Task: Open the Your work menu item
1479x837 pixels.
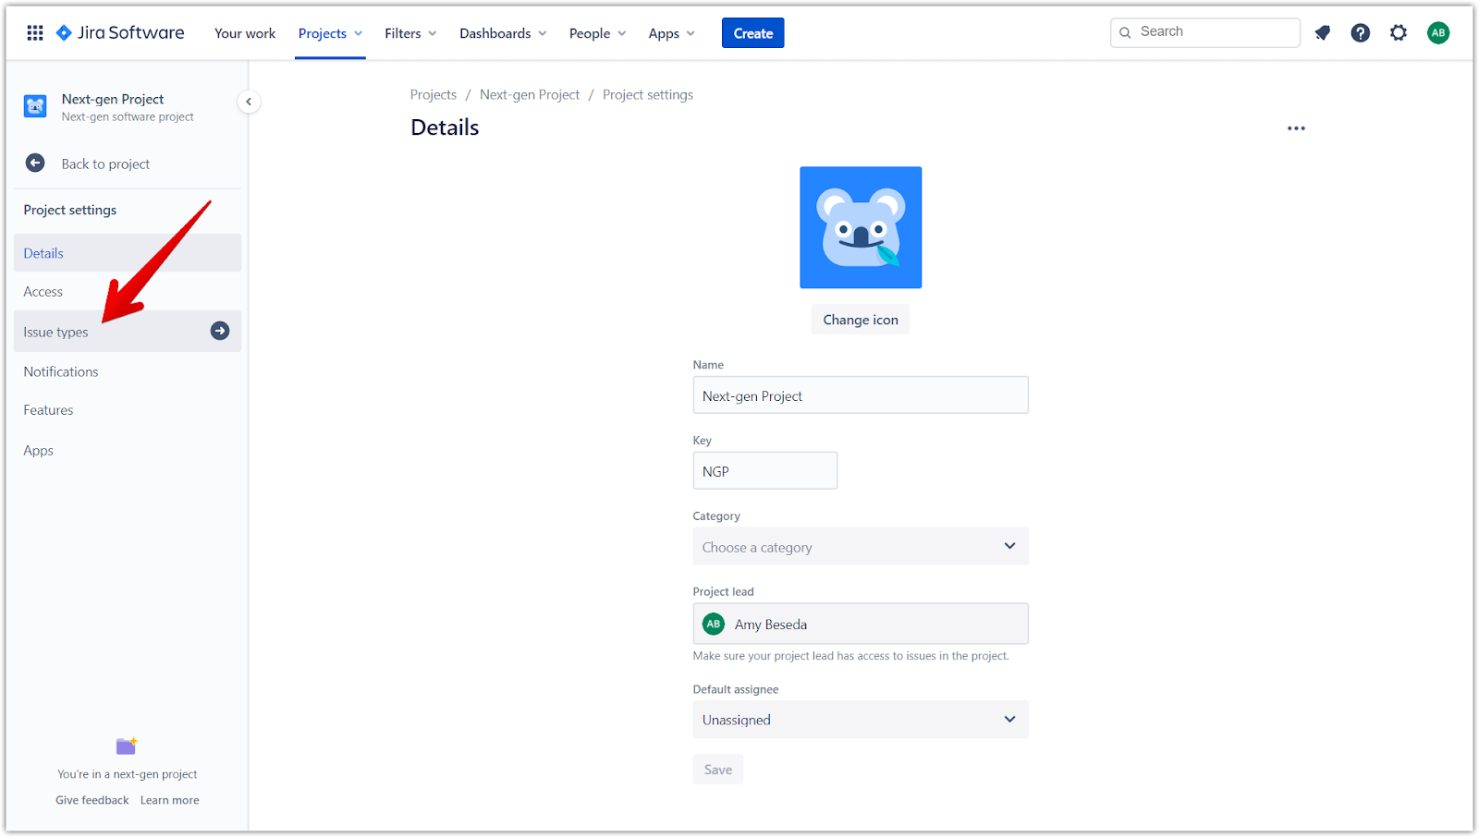Action: pyautogui.click(x=245, y=33)
